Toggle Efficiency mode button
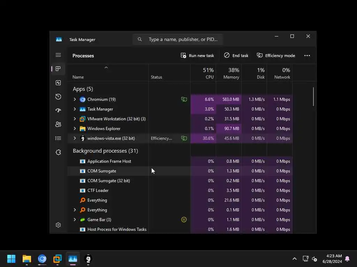 (x=276, y=55)
